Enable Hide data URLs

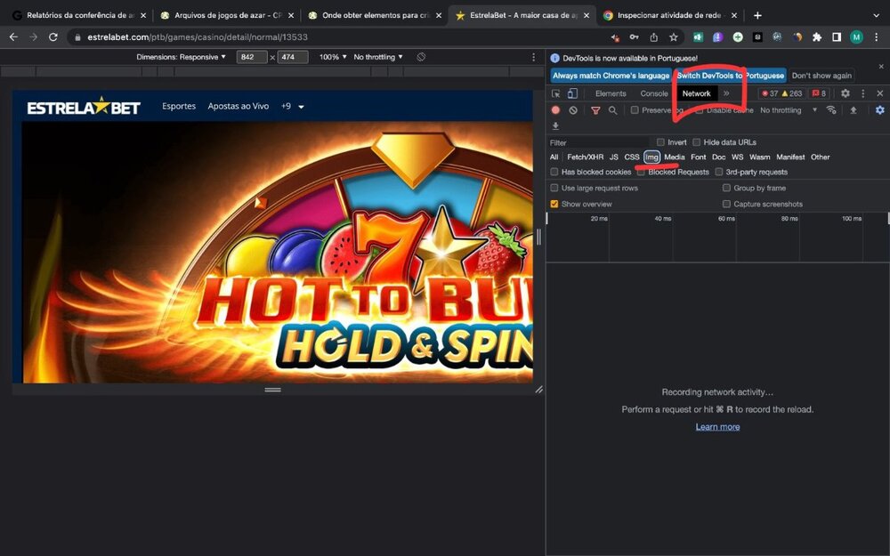(697, 142)
